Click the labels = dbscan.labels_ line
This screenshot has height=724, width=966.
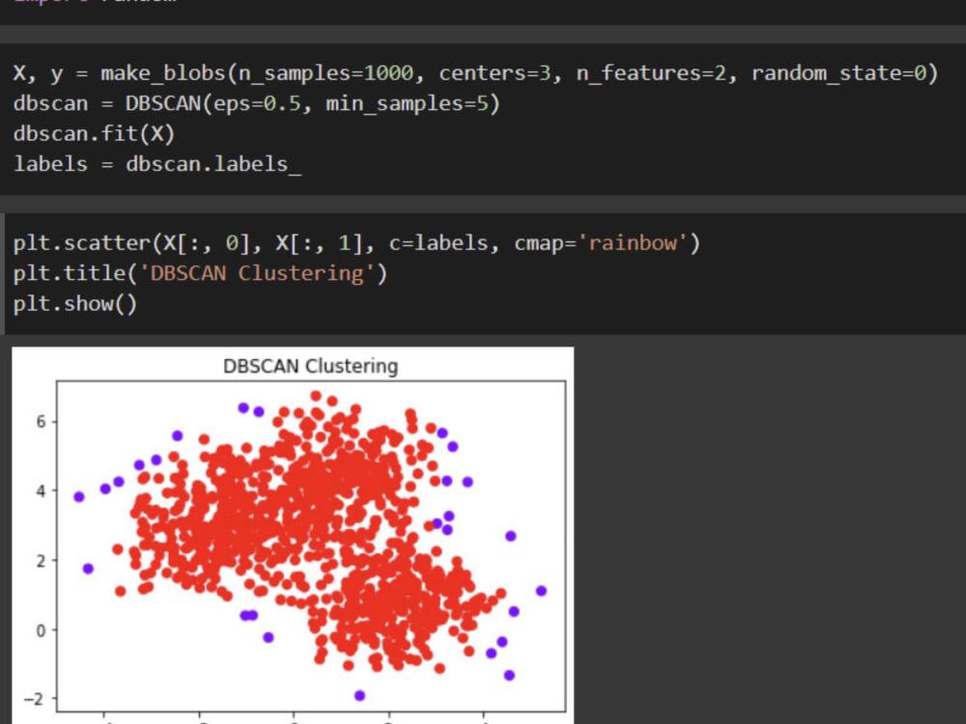click(x=157, y=164)
